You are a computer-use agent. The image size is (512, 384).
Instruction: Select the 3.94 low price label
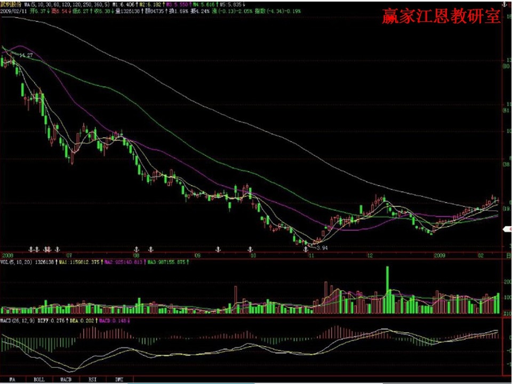321,248
